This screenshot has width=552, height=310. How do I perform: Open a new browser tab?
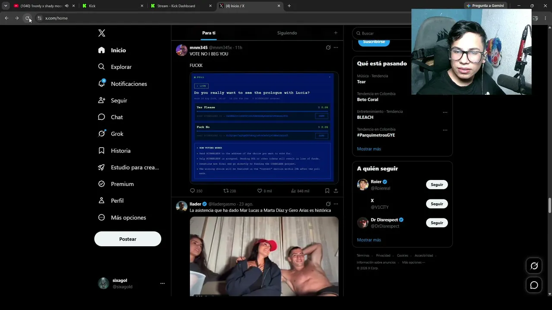289,6
